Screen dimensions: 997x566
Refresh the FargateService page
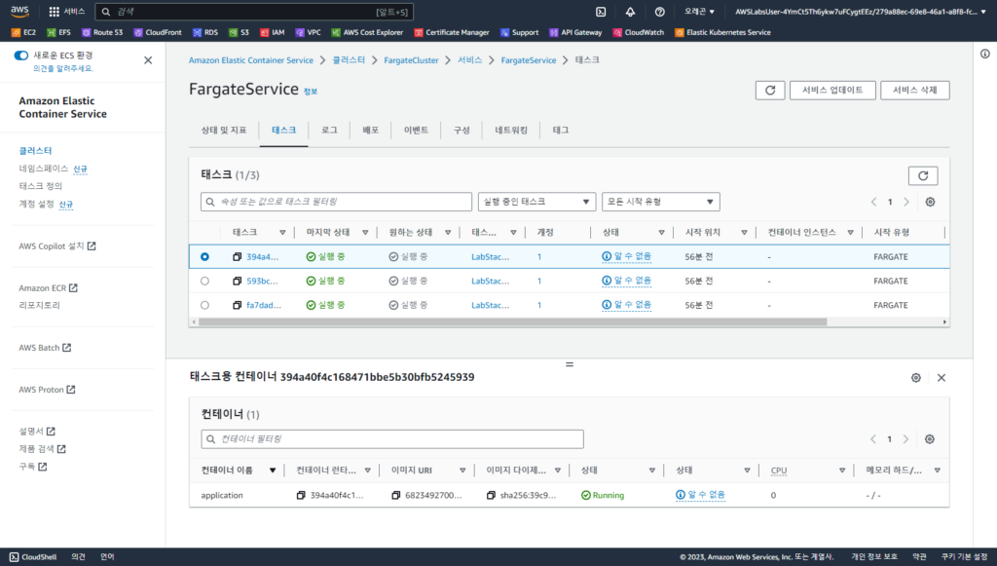770,91
